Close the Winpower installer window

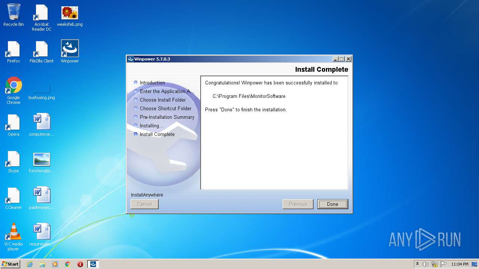click(348, 59)
